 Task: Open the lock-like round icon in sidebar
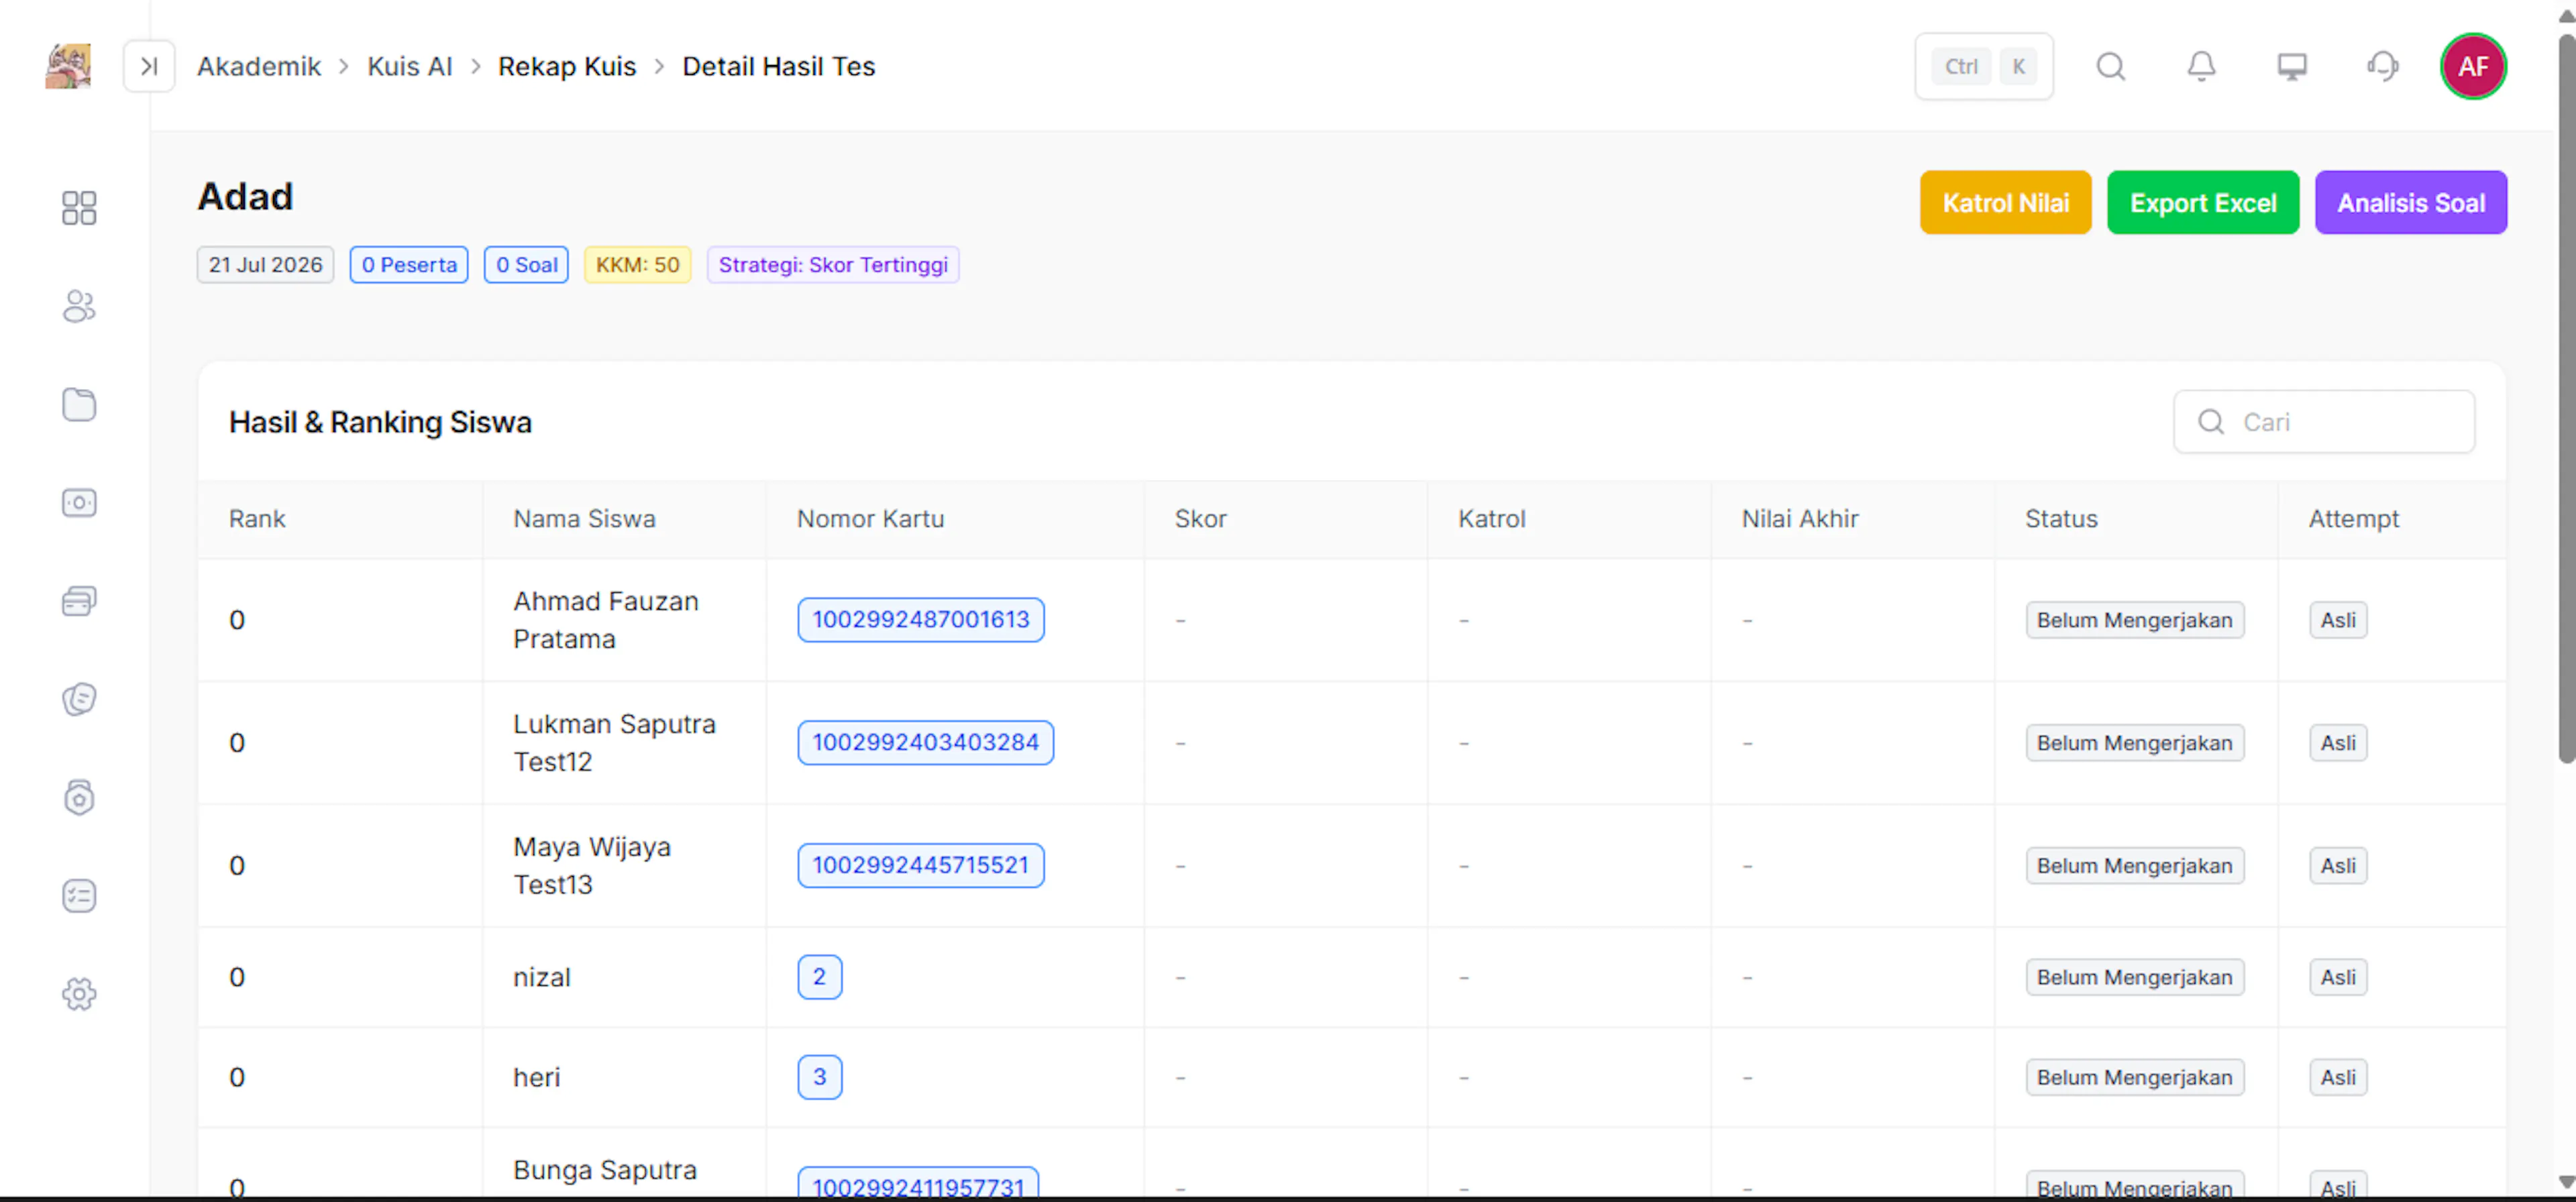79,797
